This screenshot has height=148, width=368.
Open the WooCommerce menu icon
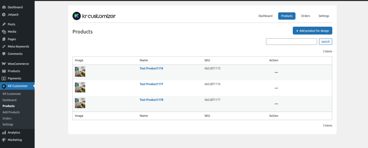(x=4, y=64)
